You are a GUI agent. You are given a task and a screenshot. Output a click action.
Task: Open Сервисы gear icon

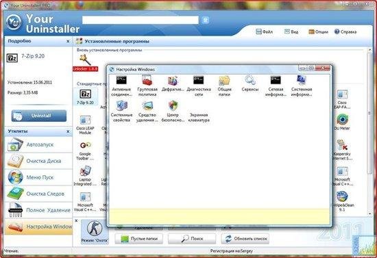[250, 83]
